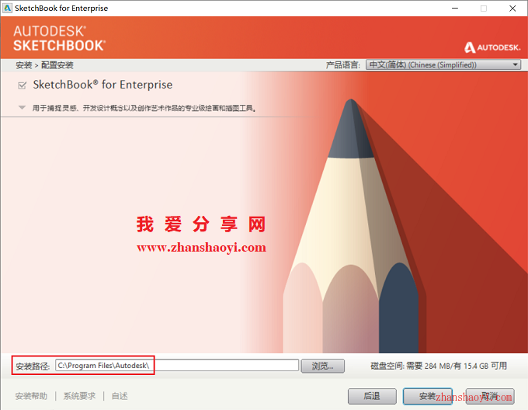Toggle the SketchBook for Enterprise checkbox

point(23,85)
